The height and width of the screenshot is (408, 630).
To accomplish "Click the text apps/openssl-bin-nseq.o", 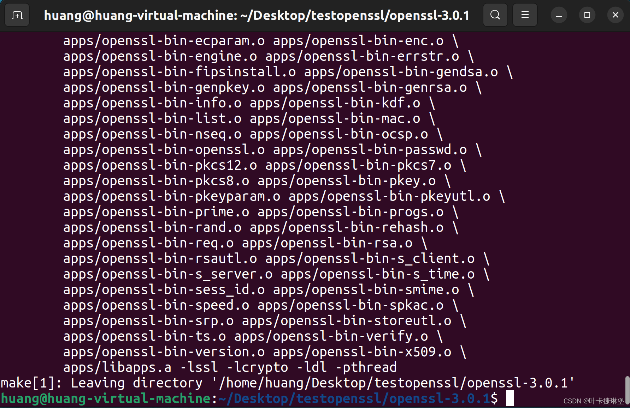I will point(152,134).
